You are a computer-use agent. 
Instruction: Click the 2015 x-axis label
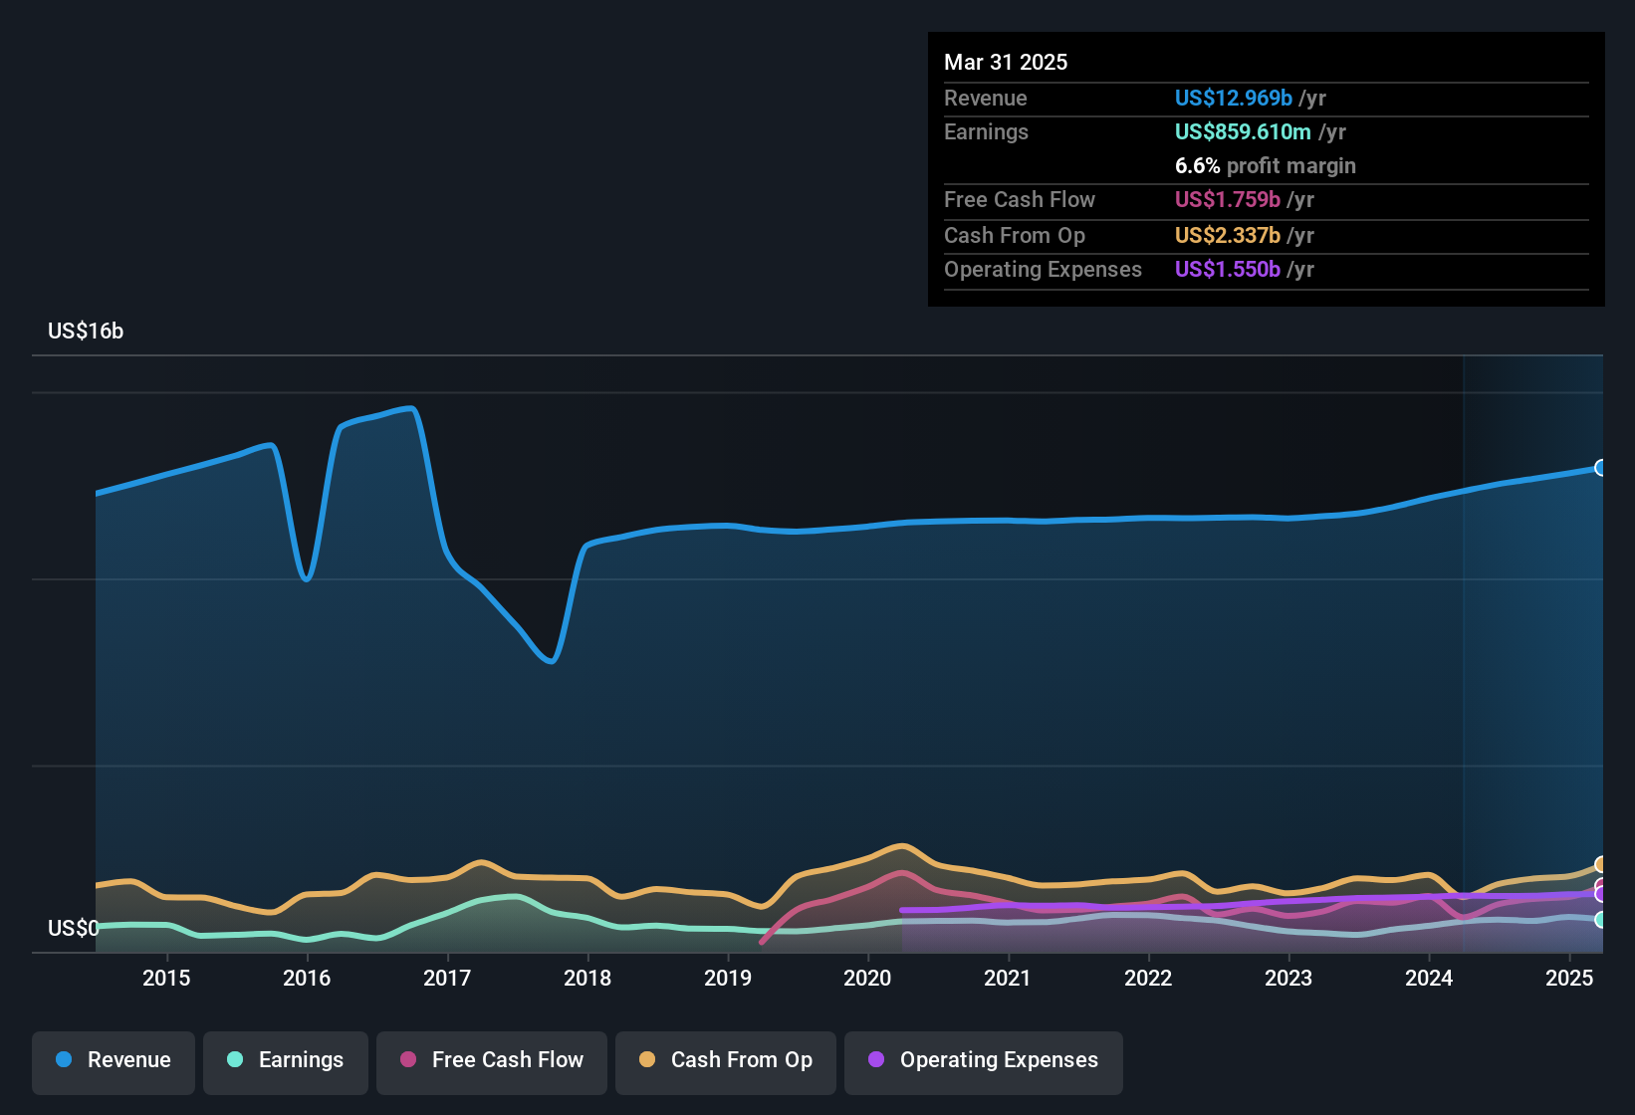point(166,978)
